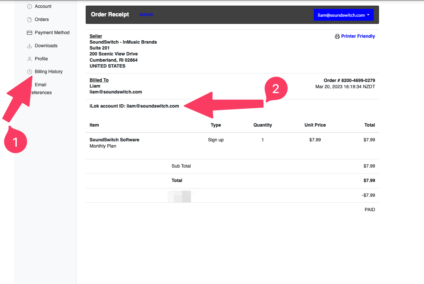This screenshot has height=284, width=424.
Task: Open the Printer Friendly version
Action: pyautogui.click(x=358, y=36)
